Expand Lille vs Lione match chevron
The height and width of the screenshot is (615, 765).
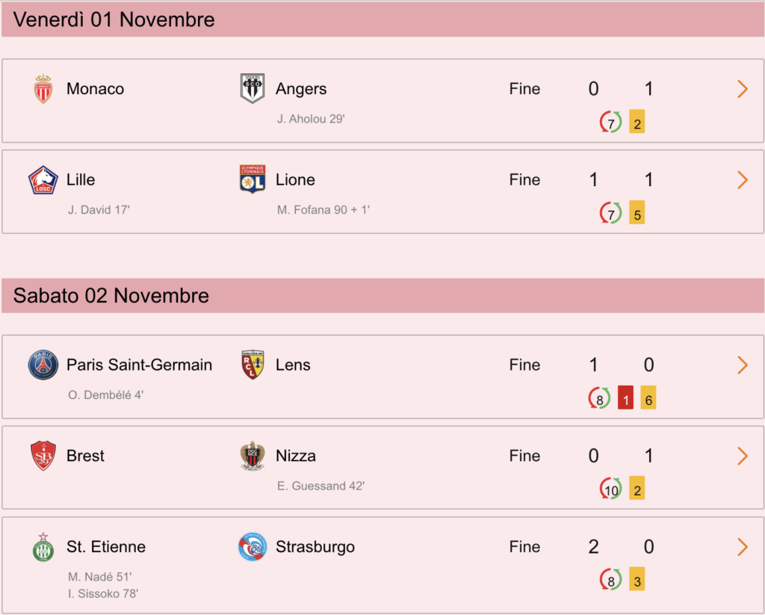743,179
